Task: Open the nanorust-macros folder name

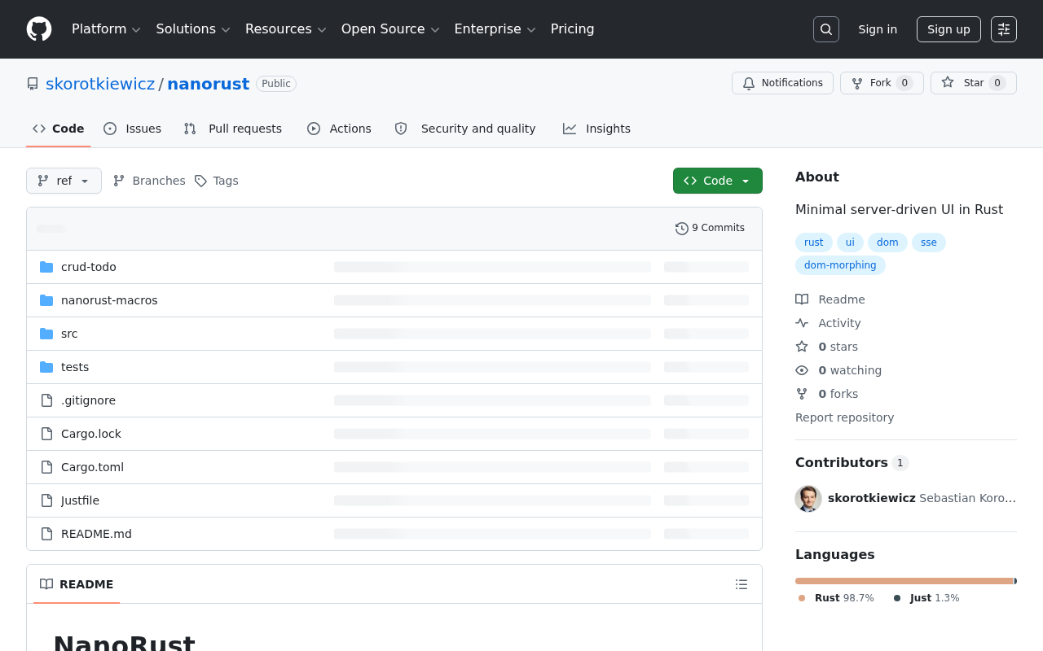Action: coord(109,300)
